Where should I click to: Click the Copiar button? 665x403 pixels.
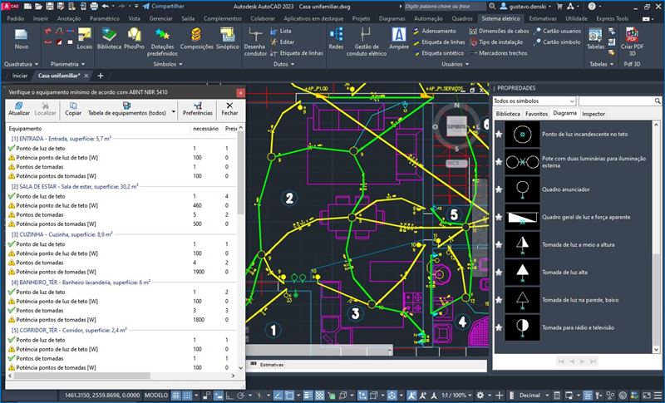(x=73, y=108)
